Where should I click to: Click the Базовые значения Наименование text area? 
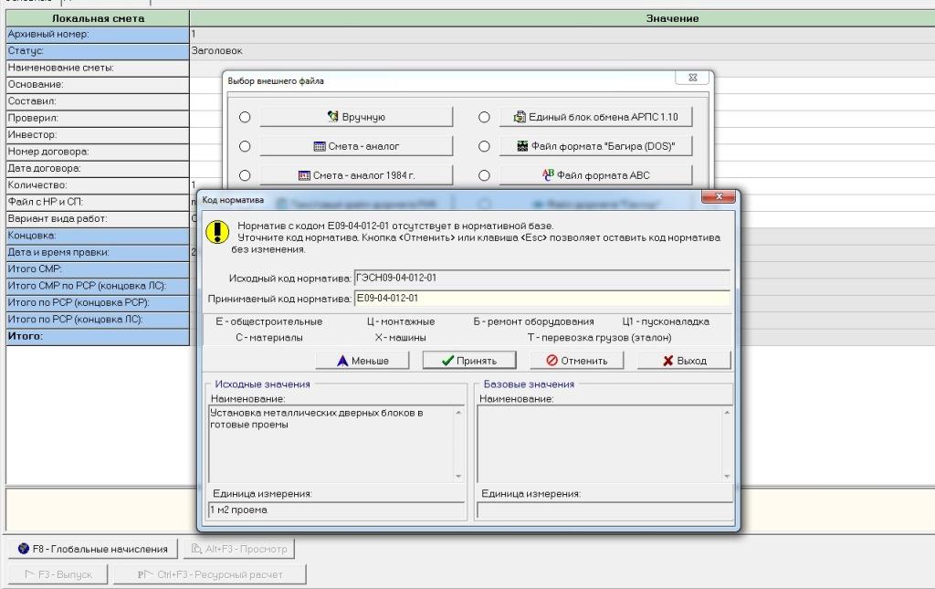tap(604, 444)
